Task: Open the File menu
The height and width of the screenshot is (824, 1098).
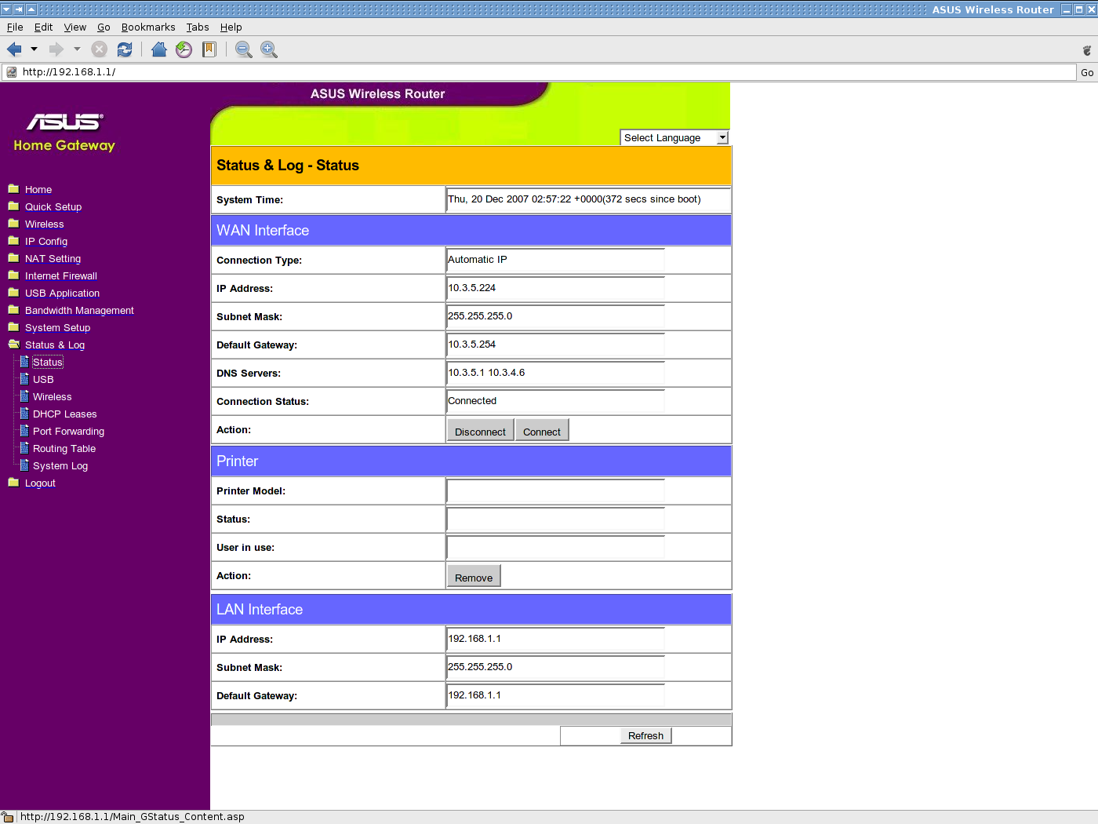Action: point(15,27)
